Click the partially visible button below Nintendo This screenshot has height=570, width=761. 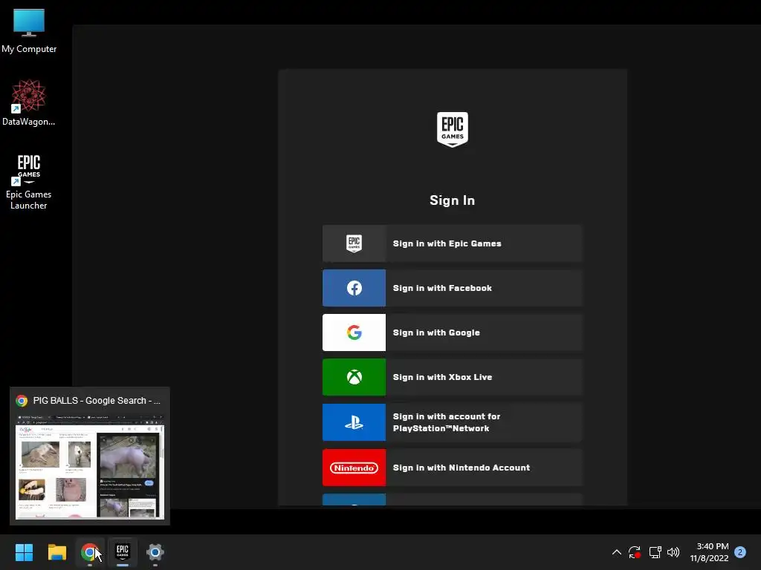[x=452, y=499]
